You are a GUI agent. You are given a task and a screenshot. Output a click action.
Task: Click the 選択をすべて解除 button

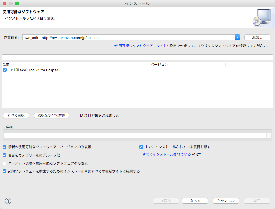(x=51, y=115)
